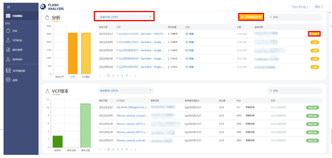
Task: Open filtered_variants_yuhuali VCF sample link
Action: [132, 140]
